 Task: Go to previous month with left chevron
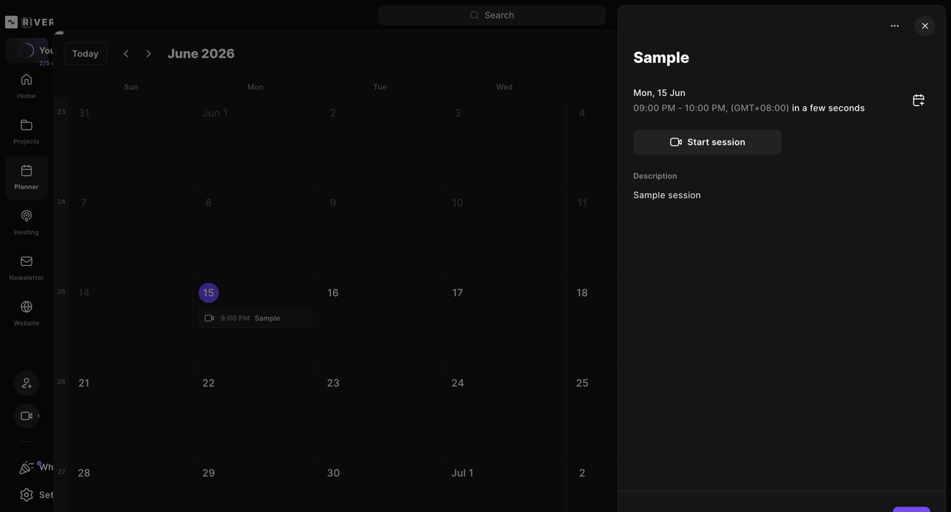(x=126, y=53)
